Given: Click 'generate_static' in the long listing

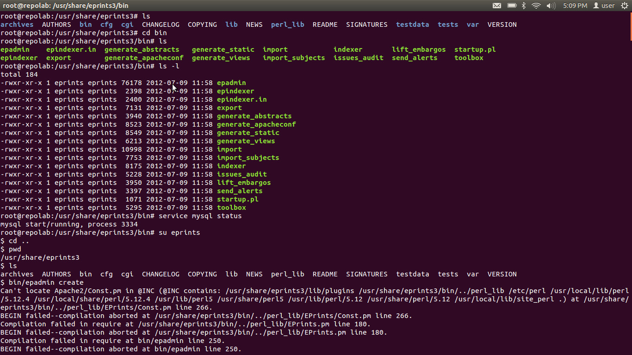Looking at the screenshot, I should [248, 133].
